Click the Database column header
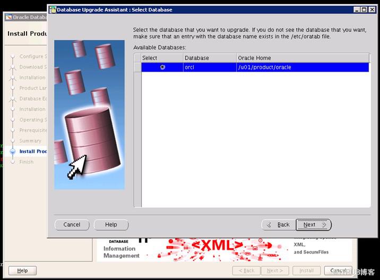The width and height of the screenshot is (380, 280). coord(210,58)
